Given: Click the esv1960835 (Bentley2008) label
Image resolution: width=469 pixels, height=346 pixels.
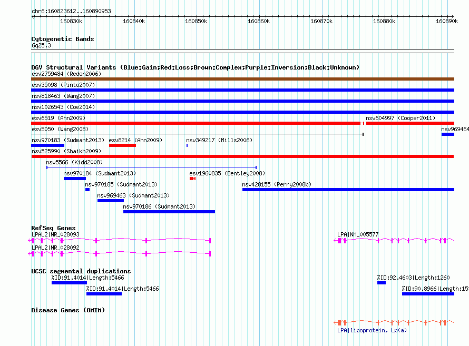Looking at the screenshot, I should click(227, 173).
